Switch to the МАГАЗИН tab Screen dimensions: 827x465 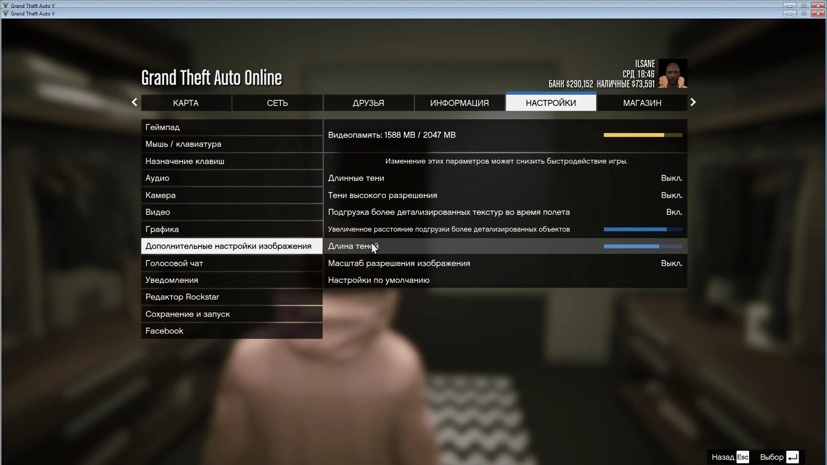coord(642,103)
